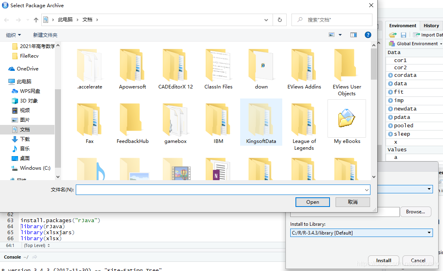Select the IBM folder
The image size is (443, 271).
[x=218, y=124]
